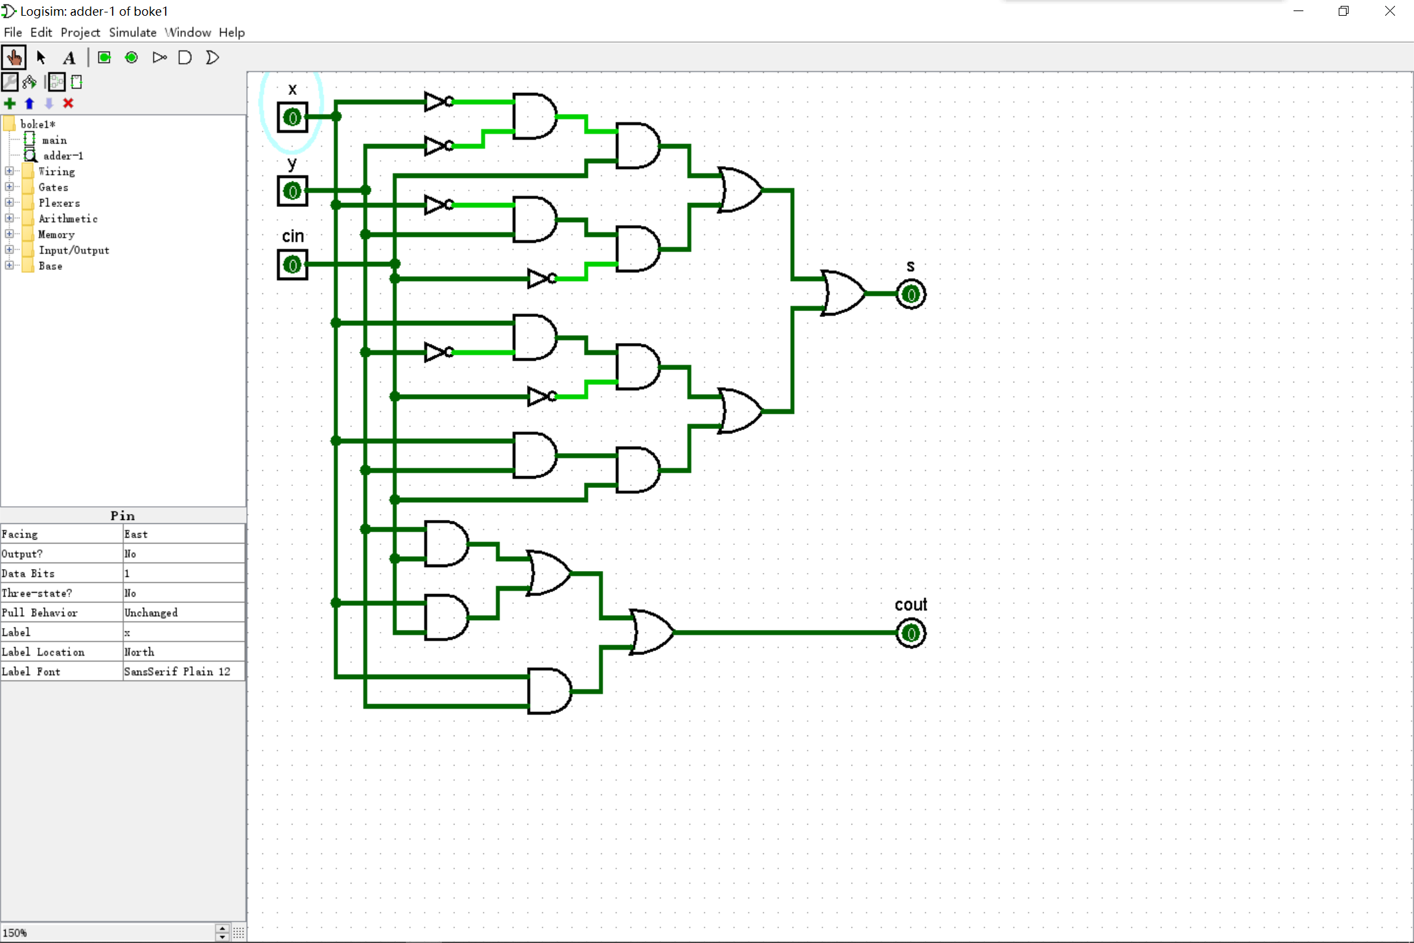Click the Move Up icon in toolbar
1414x943 pixels.
coord(29,103)
